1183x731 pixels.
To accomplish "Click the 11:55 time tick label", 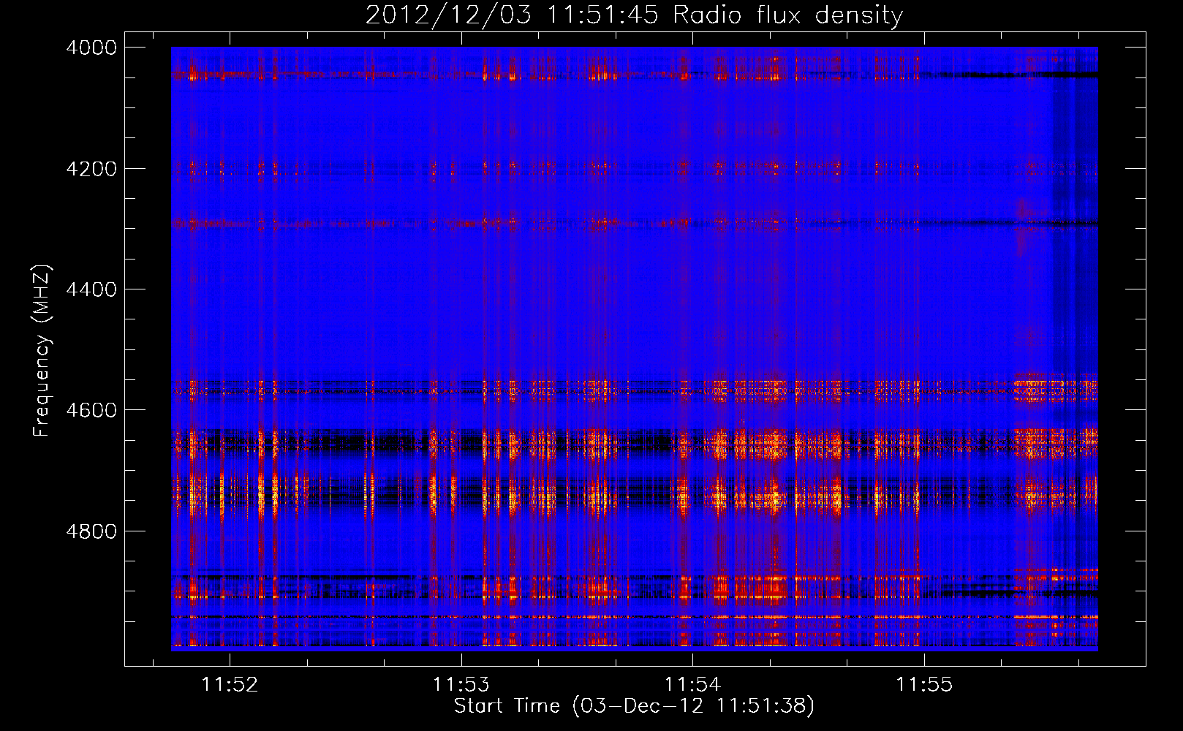I will (x=924, y=685).
